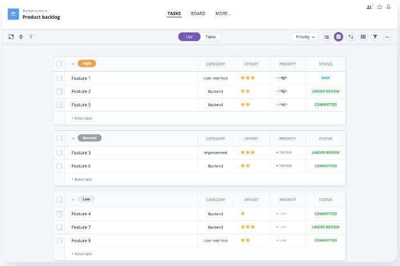
Task: Click the purple checkmark toolbar icon
Action: (338, 36)
